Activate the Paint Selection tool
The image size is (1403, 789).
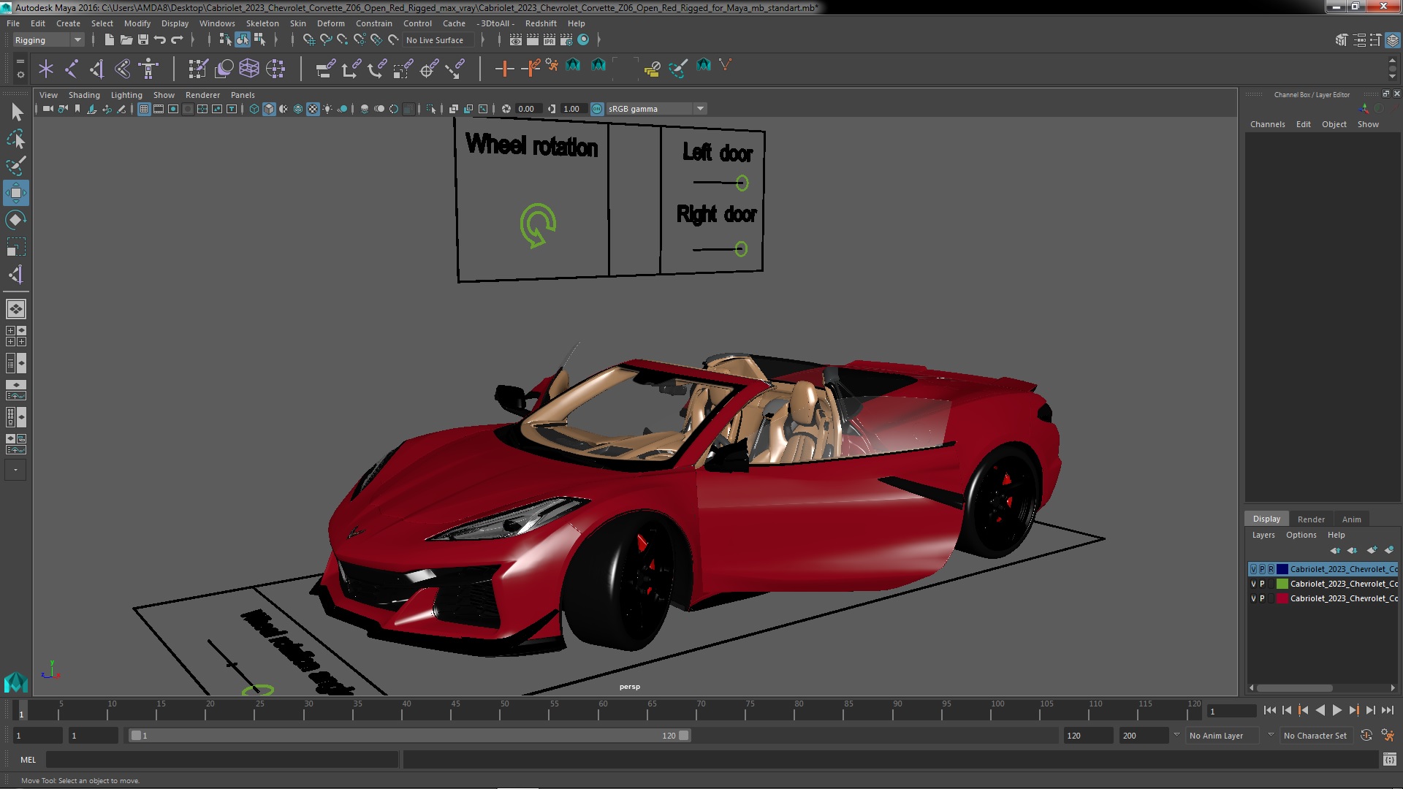[x=16, y=166]
